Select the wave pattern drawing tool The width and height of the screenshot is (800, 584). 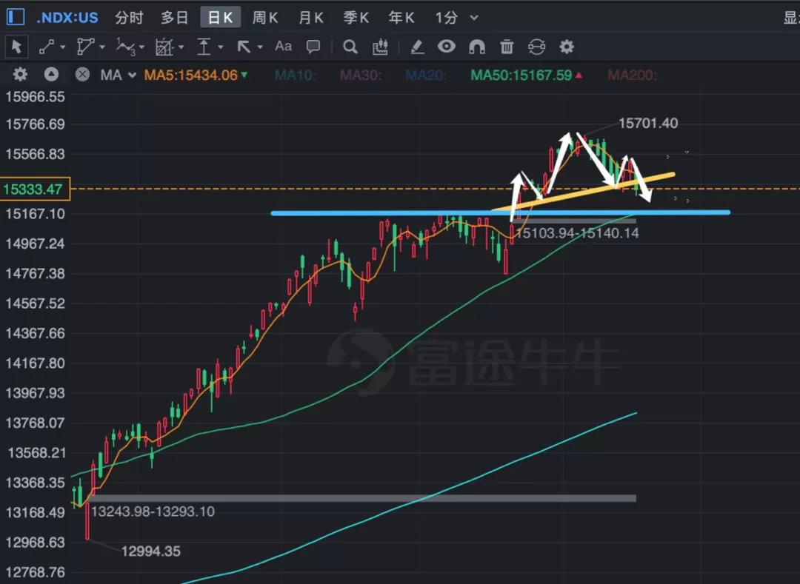pyautogui.click(x=125, y=47)
